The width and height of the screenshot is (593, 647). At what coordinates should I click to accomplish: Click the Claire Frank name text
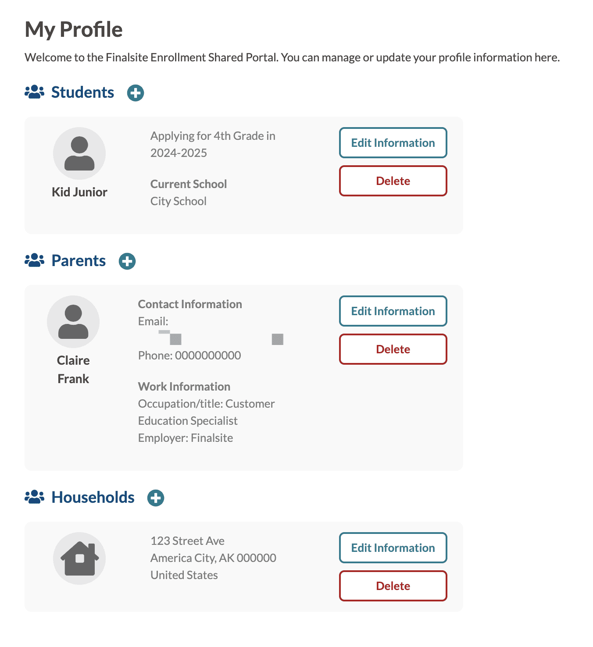click(x=73, y=369)
